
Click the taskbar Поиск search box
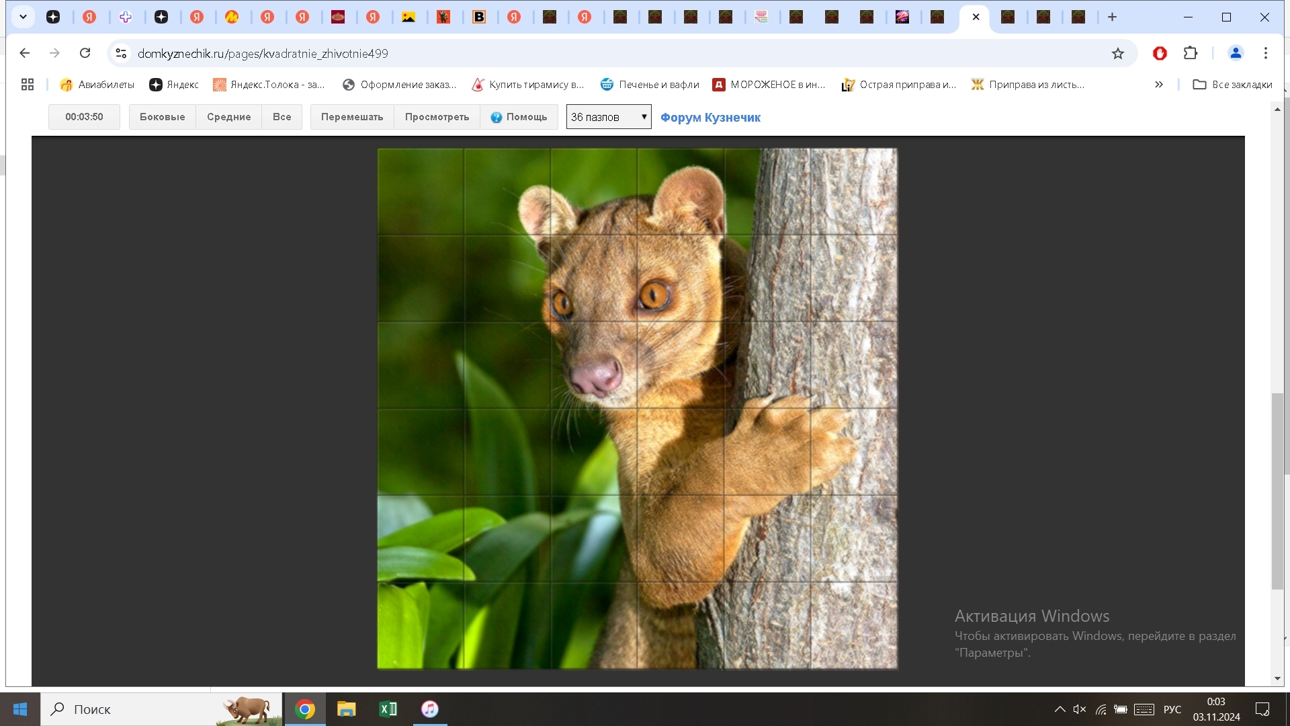161,709
